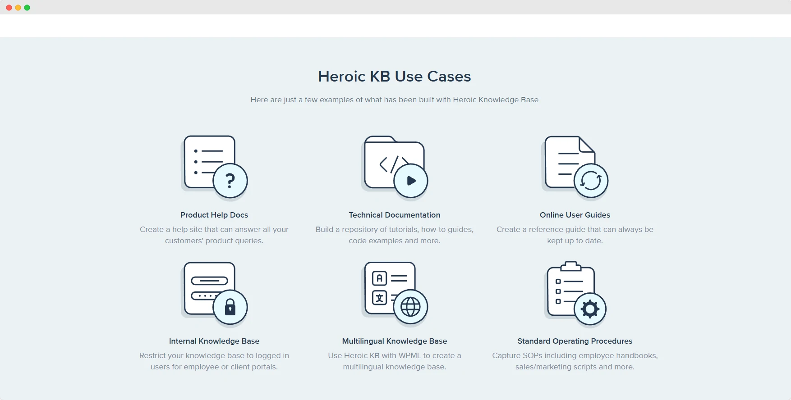The image size is (791, 400).
Task: Click the Standard Operating Procedures clipboard gear icon
Action: point(575,294)
